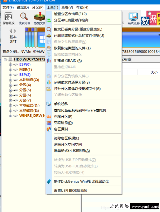Select 系统迁移 entry in the tools menu
This screenshot has width=160, height=212.
(x=84, y=104)
